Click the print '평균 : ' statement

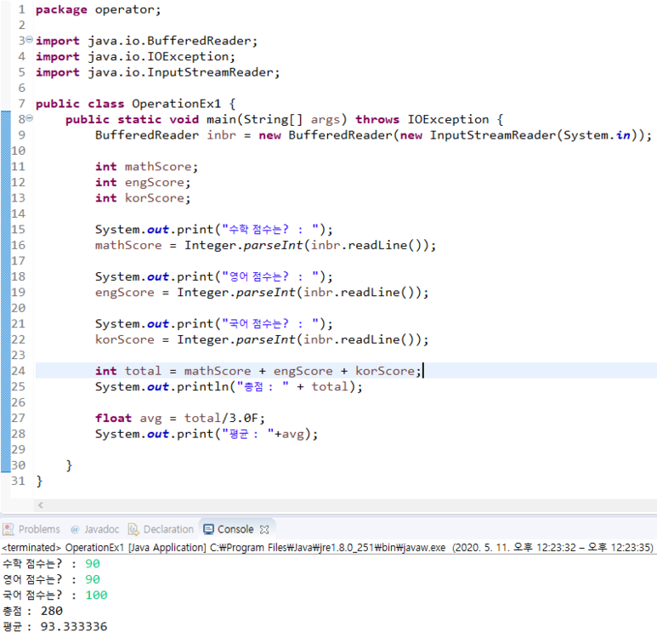click(207, 434)
